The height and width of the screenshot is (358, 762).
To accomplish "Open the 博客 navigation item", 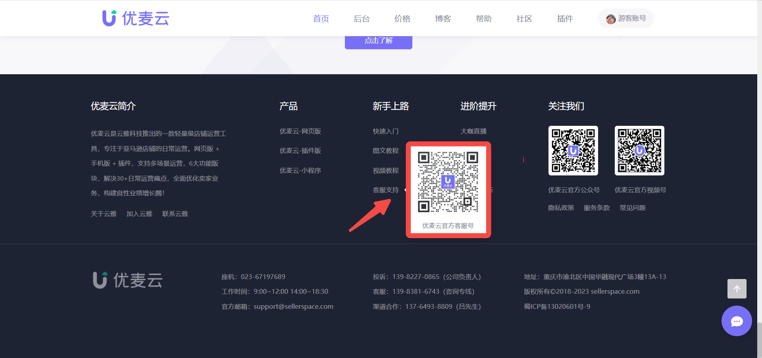I will point(443,19).
